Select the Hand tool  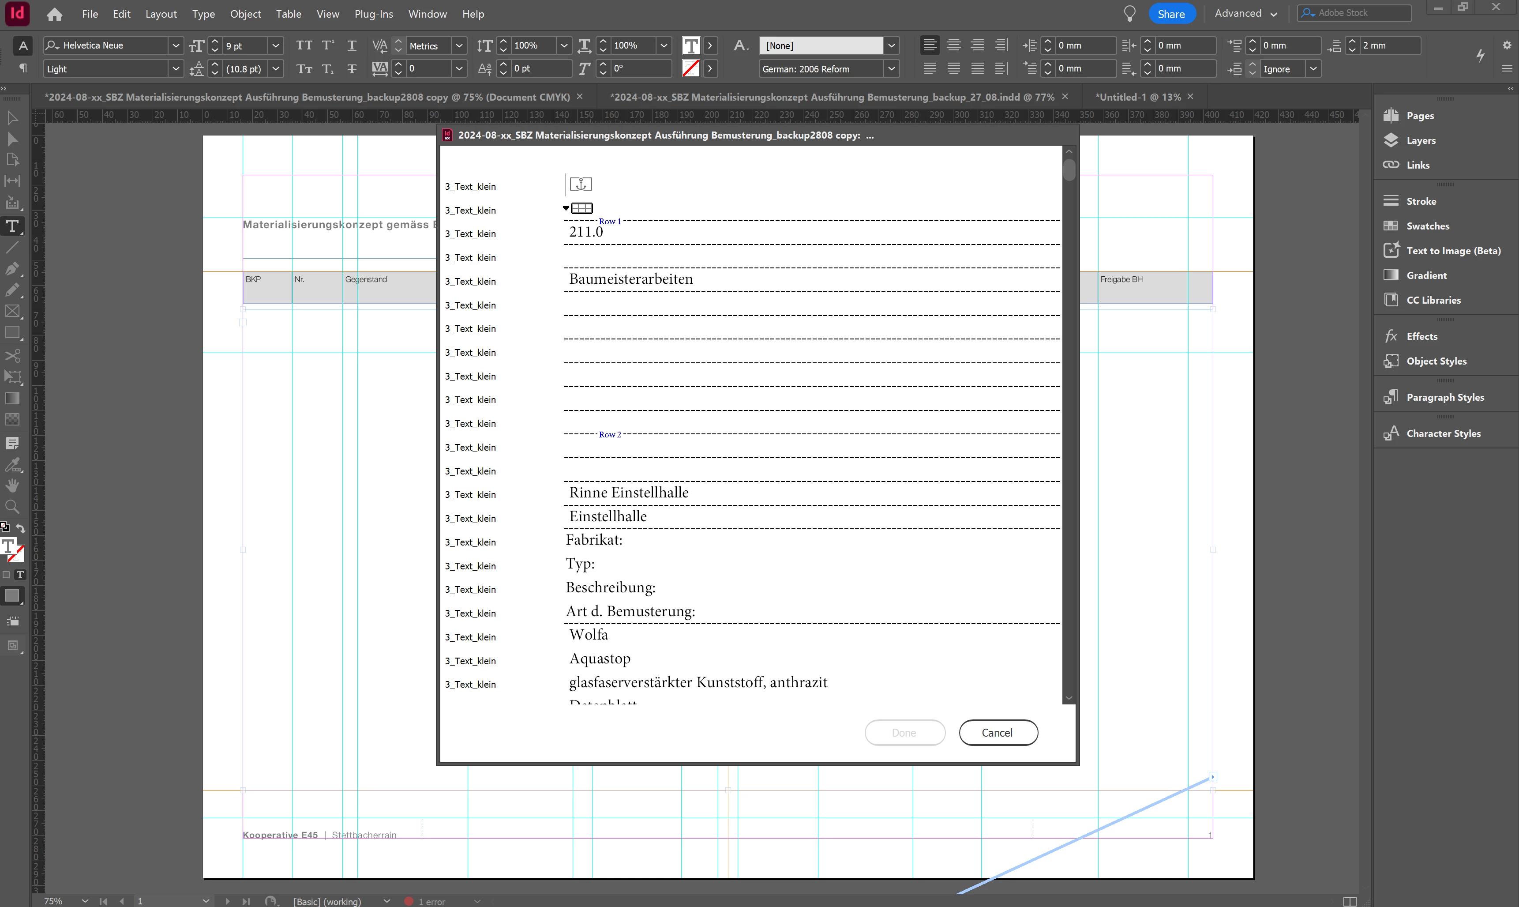click(x=12, y=485)
